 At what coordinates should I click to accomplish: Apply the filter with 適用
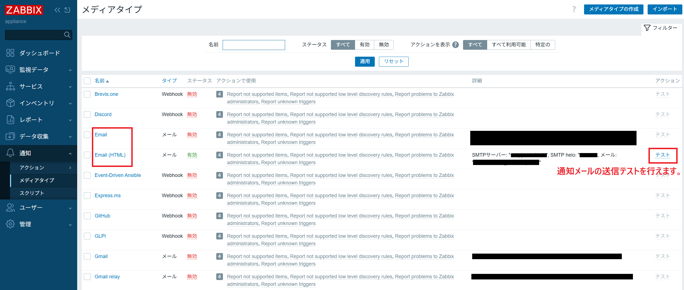(365, 62)
